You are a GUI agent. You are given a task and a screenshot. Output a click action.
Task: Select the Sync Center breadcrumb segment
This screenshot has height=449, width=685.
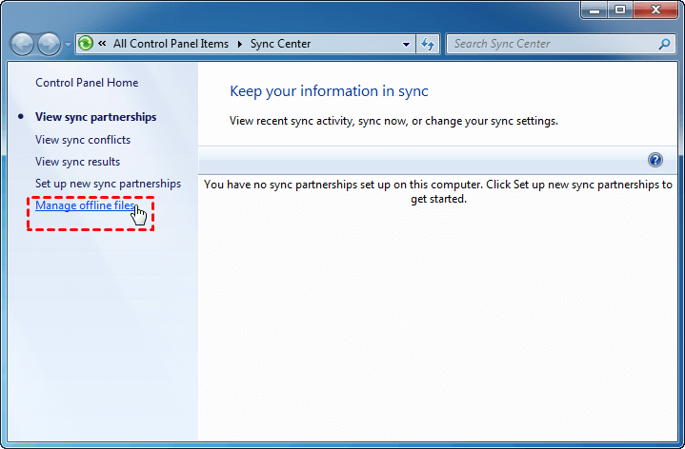click(x=280, y=44)
